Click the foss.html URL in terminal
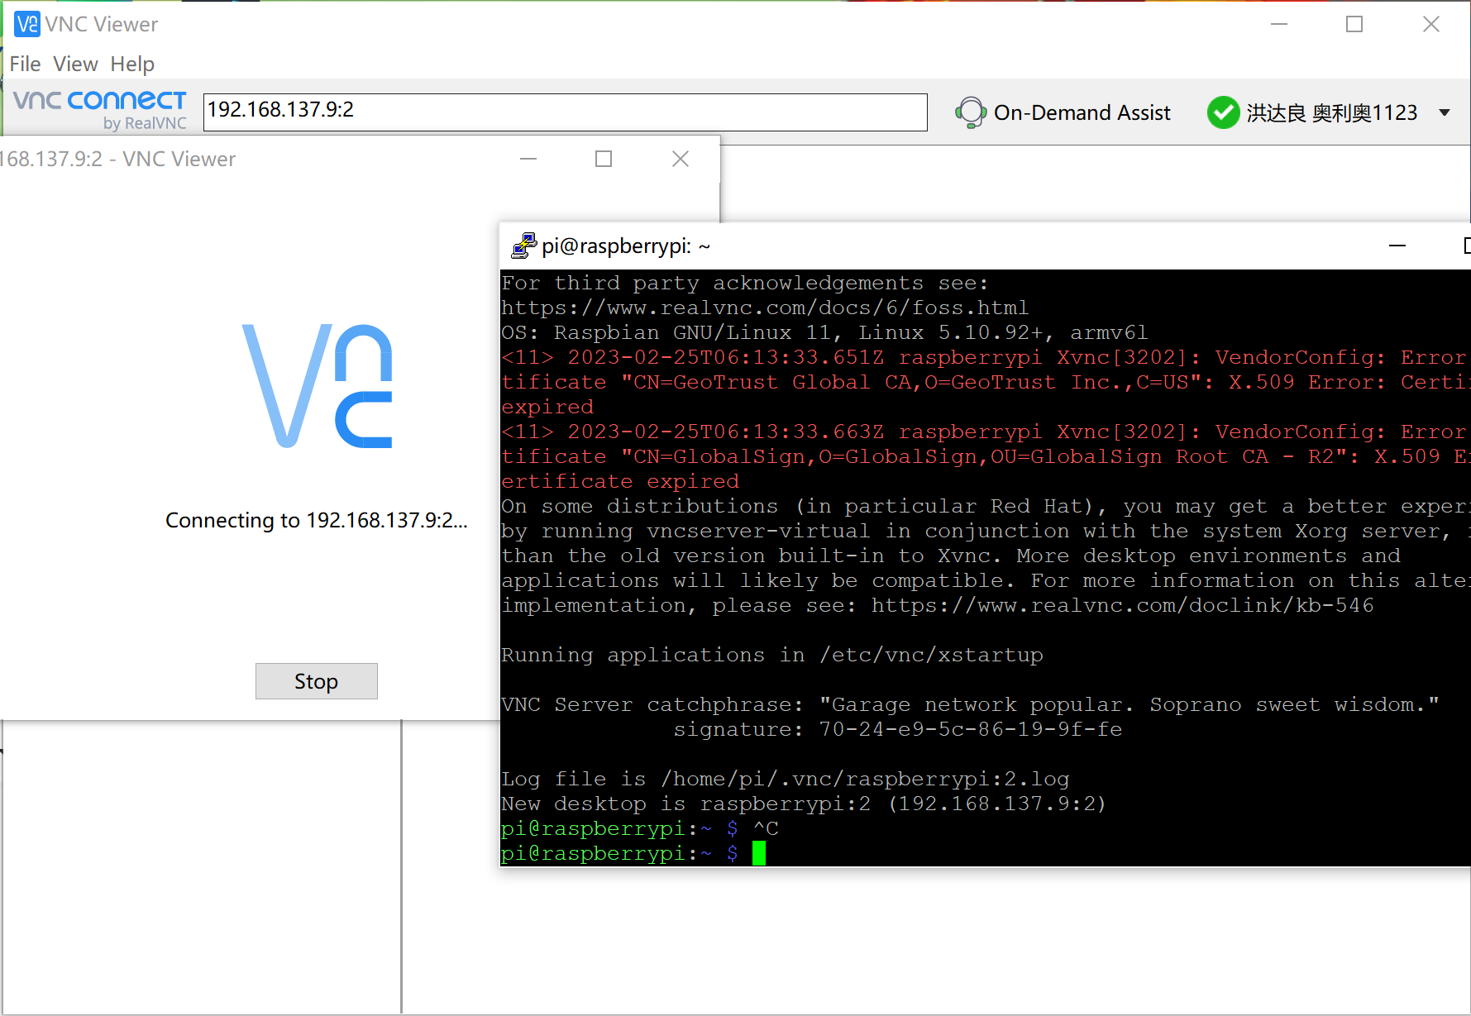 click(x=765, y=308)
